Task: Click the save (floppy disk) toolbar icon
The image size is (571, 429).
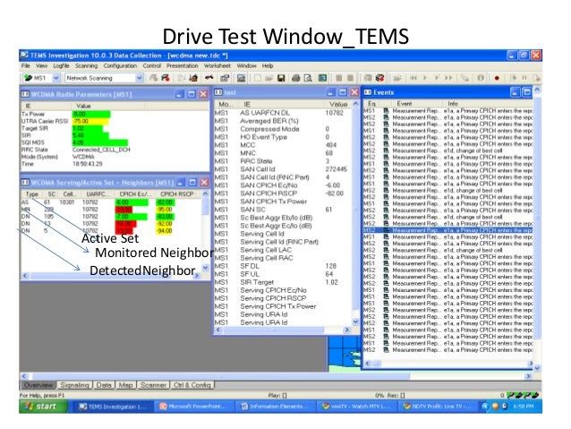Action: tap(281, 78)
